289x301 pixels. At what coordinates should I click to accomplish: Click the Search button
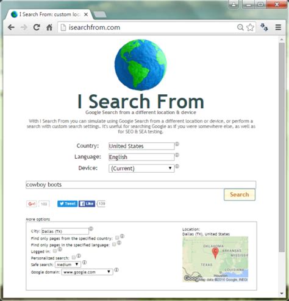click(x=240, y=195)
